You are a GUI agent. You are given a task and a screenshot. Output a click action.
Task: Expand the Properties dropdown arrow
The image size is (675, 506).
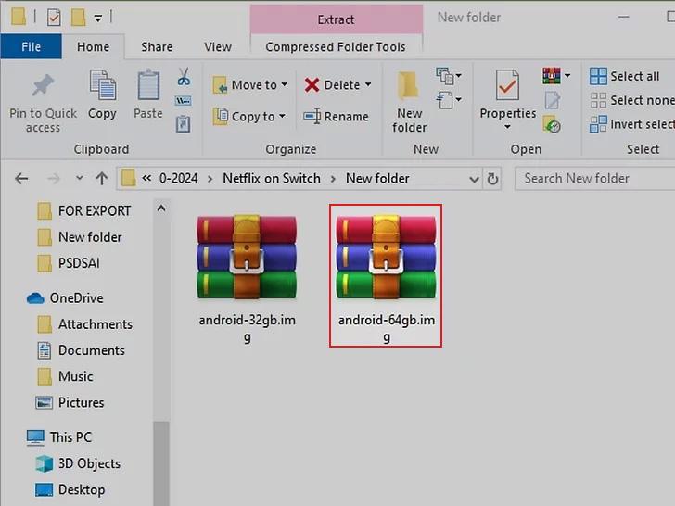[507, 126]
